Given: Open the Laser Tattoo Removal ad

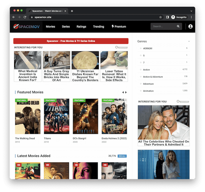Looking at the screenshot, I should click(114, 66).
